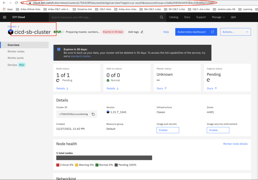The height and width of the screenshot is (180, 258).
Task: Enable image pull secrets
Action: (168, 130)
